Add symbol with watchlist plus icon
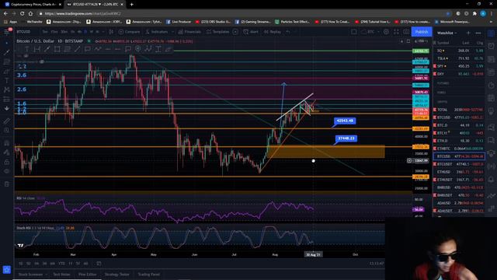The image size is (497, 280). click(x=468, y=33)
